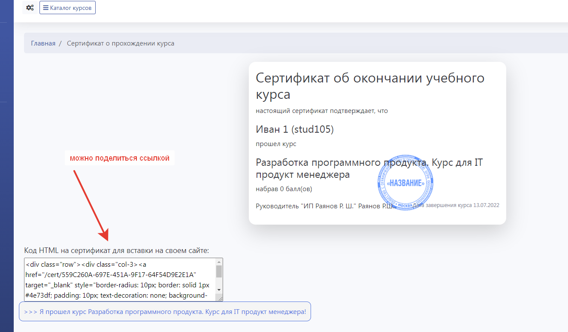Viewport: 568px width, 332px height.
Task: Open the Каталог курсов menu button
Action: pos(67,8)
